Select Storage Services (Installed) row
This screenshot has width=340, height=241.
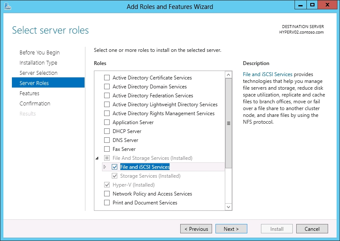pyautogui.click(x=150, y=176)
